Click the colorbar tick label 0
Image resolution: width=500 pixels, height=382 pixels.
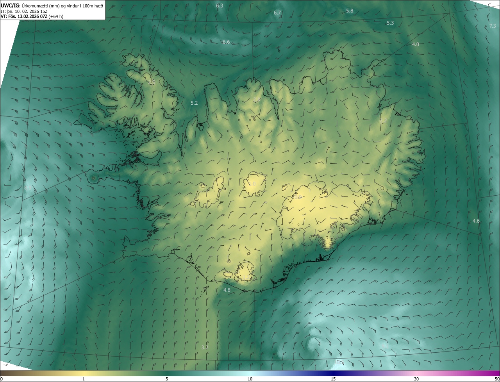pos(1,379)
